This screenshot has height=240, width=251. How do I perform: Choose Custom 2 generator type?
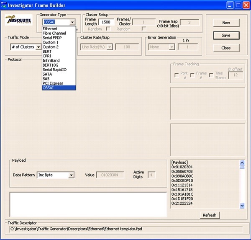click(59, 47)
